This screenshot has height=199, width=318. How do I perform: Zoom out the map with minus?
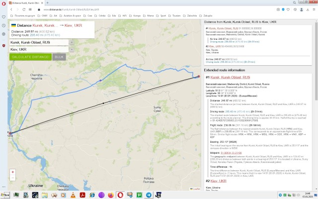click(12, 178)
